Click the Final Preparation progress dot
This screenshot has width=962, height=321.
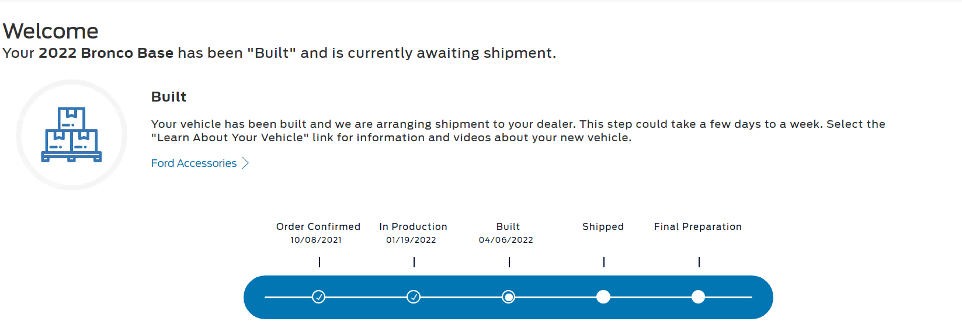[698, 297]
